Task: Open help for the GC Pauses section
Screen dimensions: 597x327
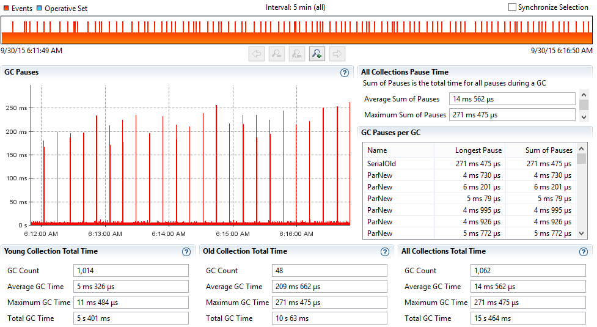Action: coord(345,73)
